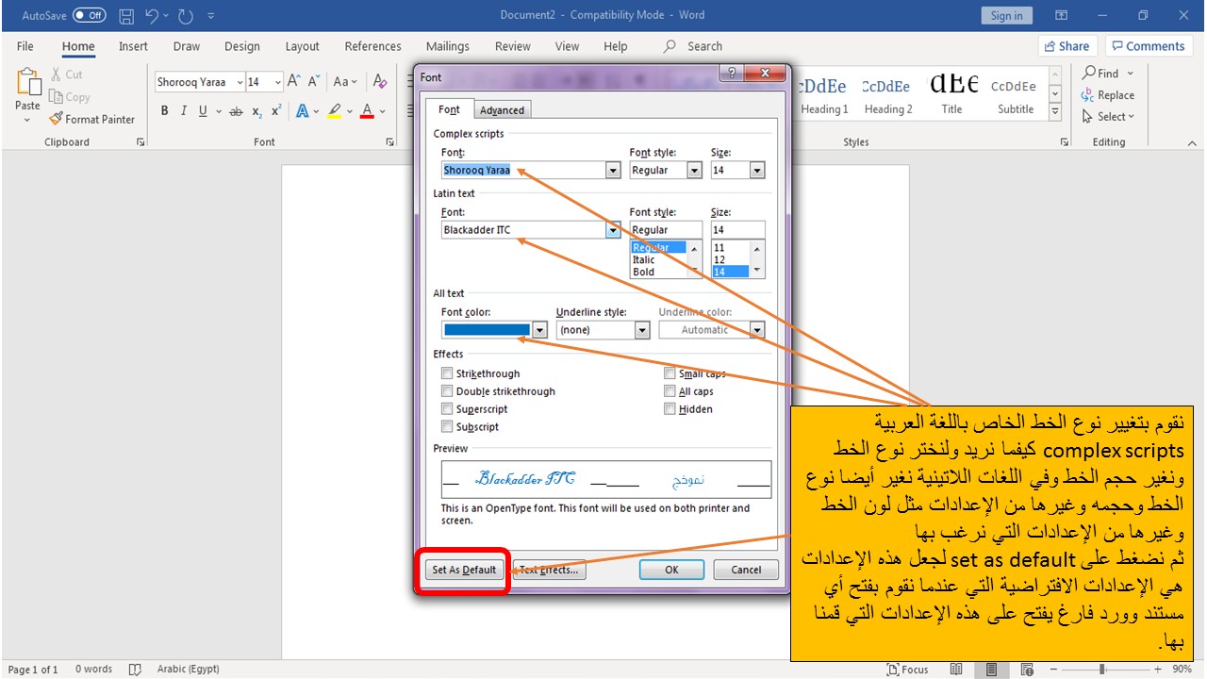The height and width of the screenshot is (679, 1207).
Task: Collapse the ribbon with chevron
Action: (x=1191, y=142)
